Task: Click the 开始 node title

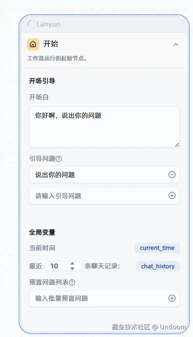Action: coord(51,44)
